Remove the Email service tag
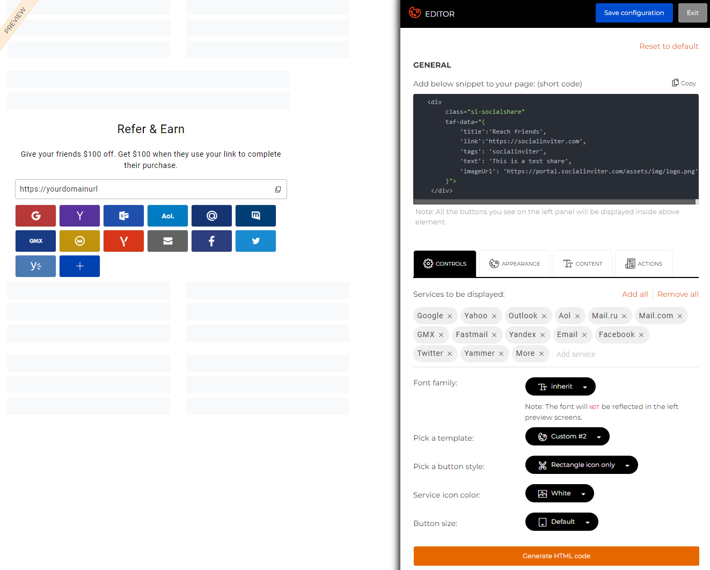Screen dimensions: 710x570 coord(584,335)
